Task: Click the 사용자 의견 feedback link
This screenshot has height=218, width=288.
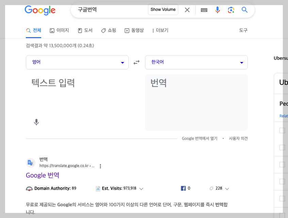Action: click(238, 138)
